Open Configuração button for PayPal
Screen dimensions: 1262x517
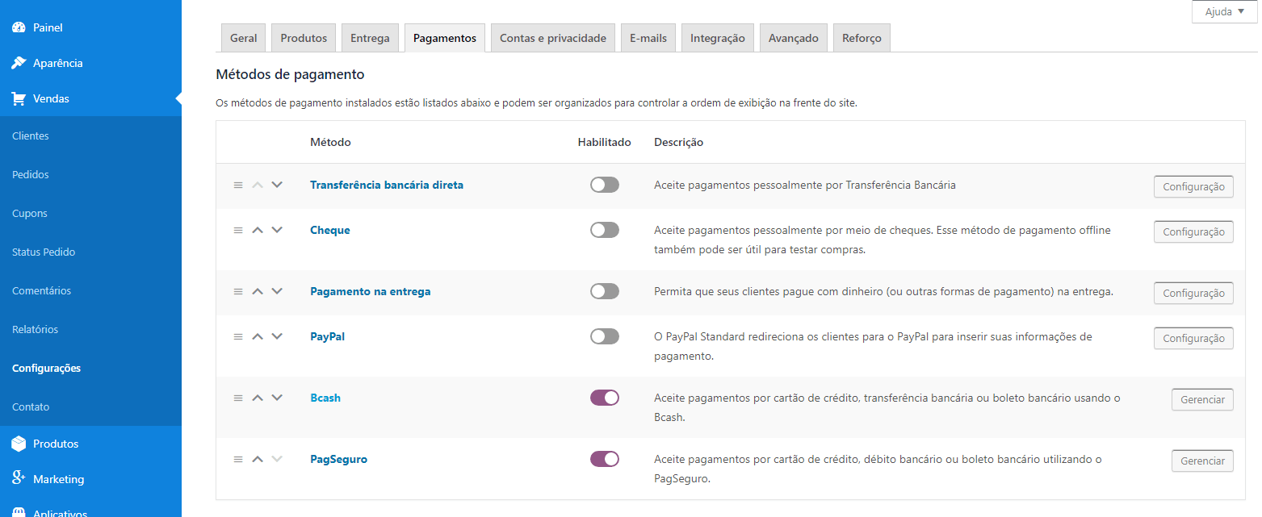pos(1193,338)
